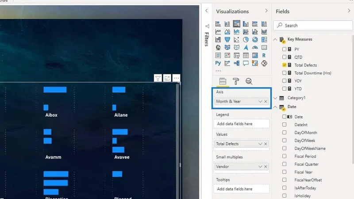Select the Stacked column chart visual

click(x=227, y=24)
